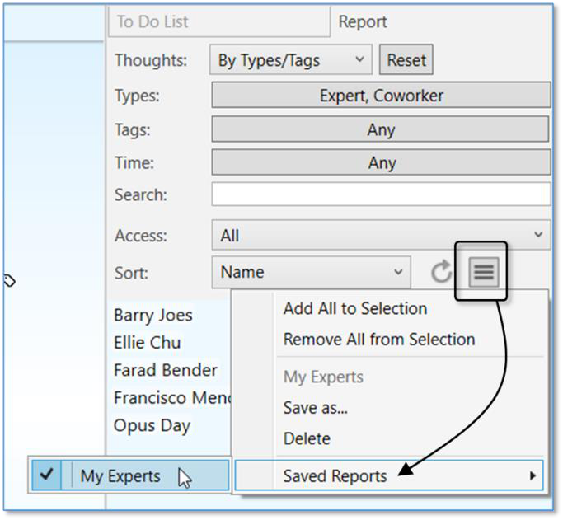Toggle the checkmark beside My Experts
This screenshot has width=563, height=520.
[47, 475]
